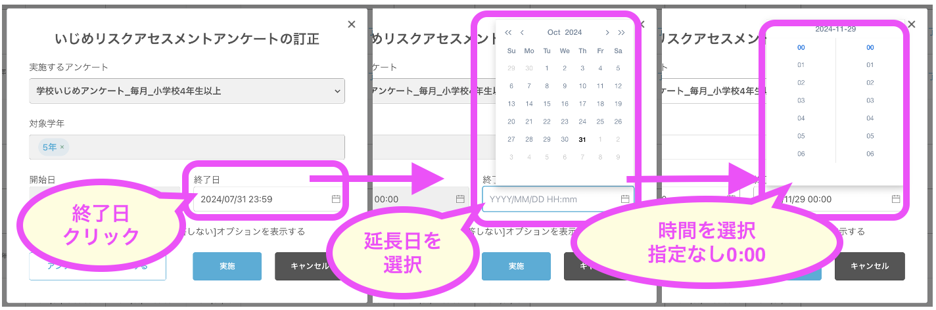
Task: Choose date 21 in the calendar
Action: [x=529, y=122]
